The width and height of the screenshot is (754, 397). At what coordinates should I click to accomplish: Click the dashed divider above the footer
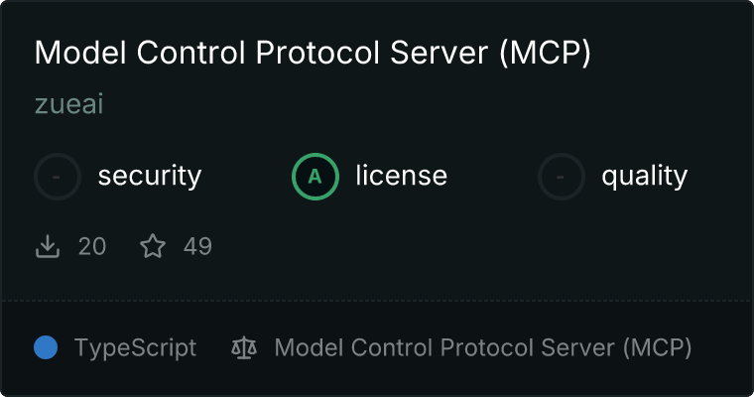pyautogui.click(x=377, y=301)
